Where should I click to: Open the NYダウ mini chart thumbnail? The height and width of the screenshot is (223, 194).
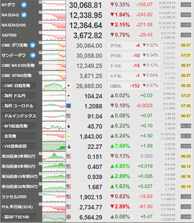click(x=54, y=5)
